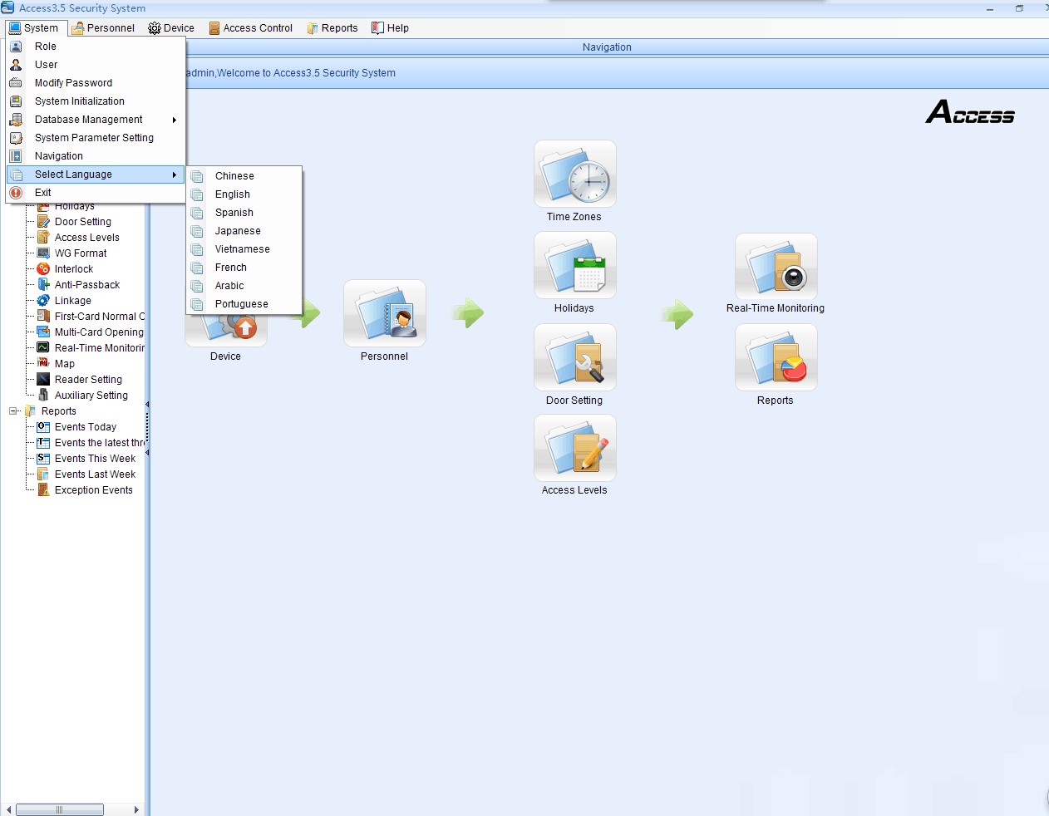Choose Portuguese language option
The width and height of the screenshot is (1049, 816).
(x=241, y=304)
